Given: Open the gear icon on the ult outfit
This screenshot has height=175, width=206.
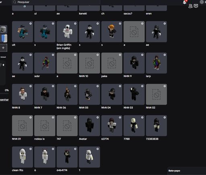Looking at the screenshot, I should click(x=31, y=24).
